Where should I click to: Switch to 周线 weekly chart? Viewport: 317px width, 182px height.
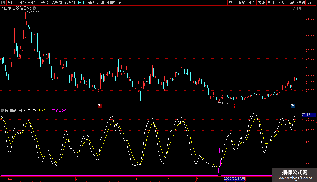click(91, 3)
